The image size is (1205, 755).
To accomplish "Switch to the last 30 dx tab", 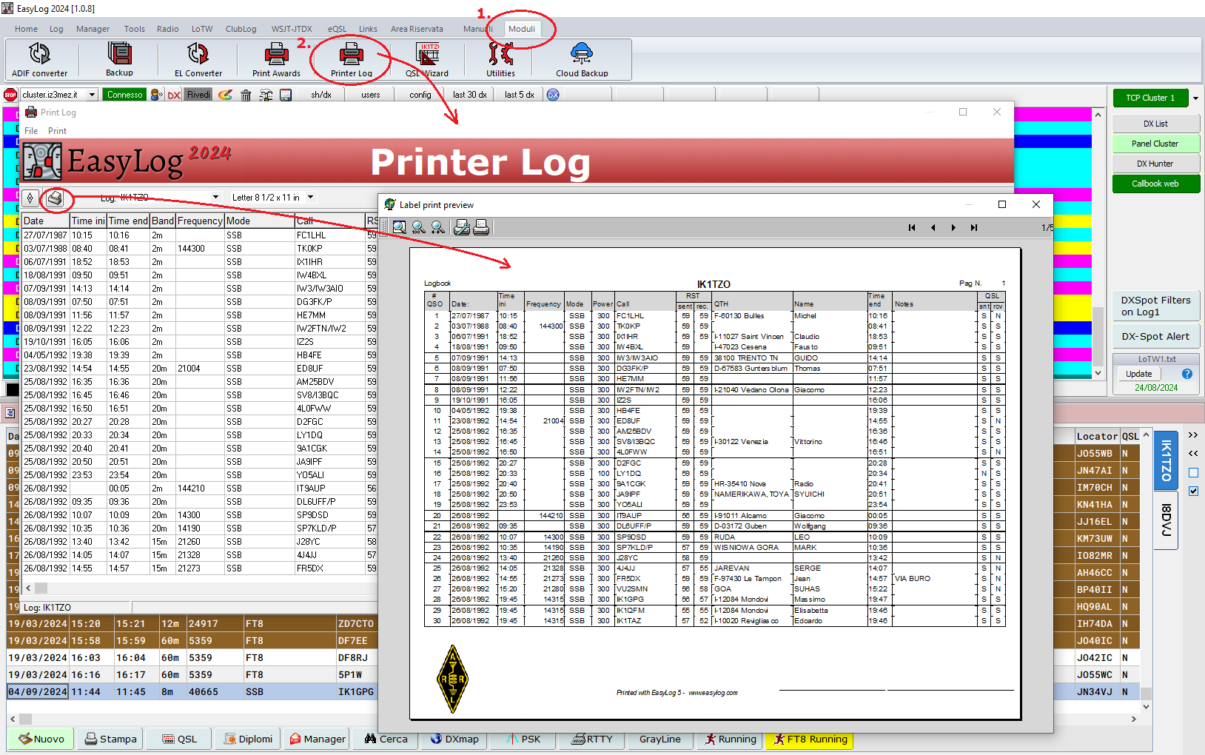I will [x=469, y=94].
